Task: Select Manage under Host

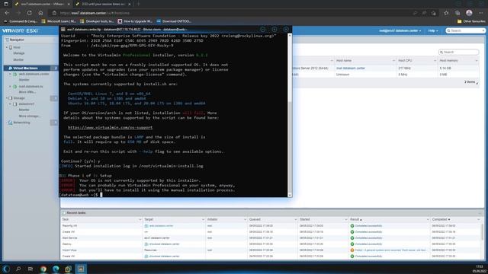Action: click(x=18, y=53)
